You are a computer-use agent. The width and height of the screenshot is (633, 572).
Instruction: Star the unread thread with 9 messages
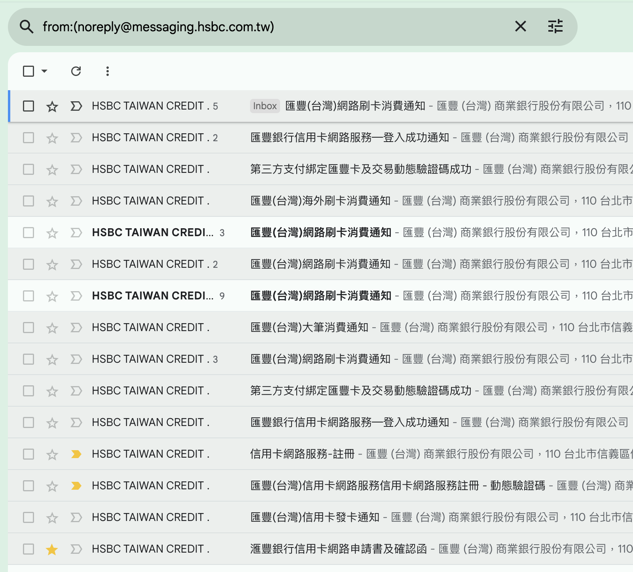coord(52,296)
